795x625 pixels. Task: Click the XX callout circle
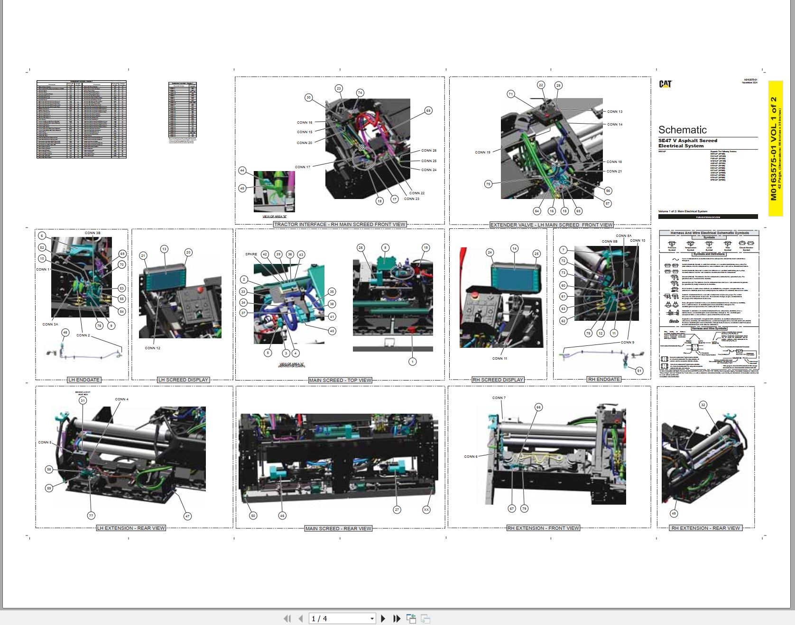pos(426,510)
